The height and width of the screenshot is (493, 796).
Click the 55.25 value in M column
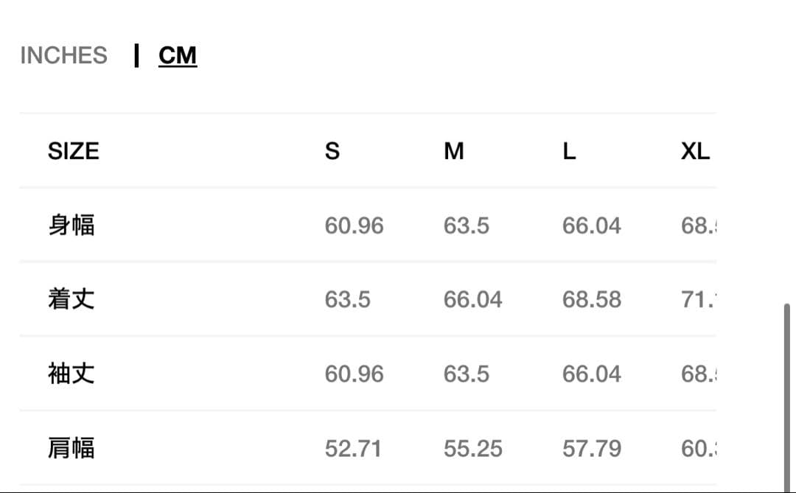click(472, 448)
